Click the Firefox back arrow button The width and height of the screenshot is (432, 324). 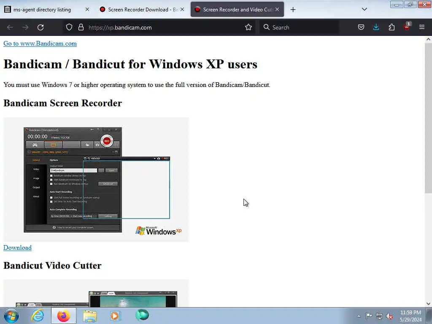(x=10, y=27)
